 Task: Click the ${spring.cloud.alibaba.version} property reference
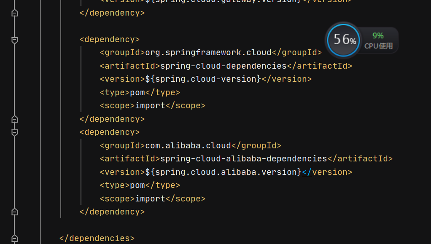(224, 172)
